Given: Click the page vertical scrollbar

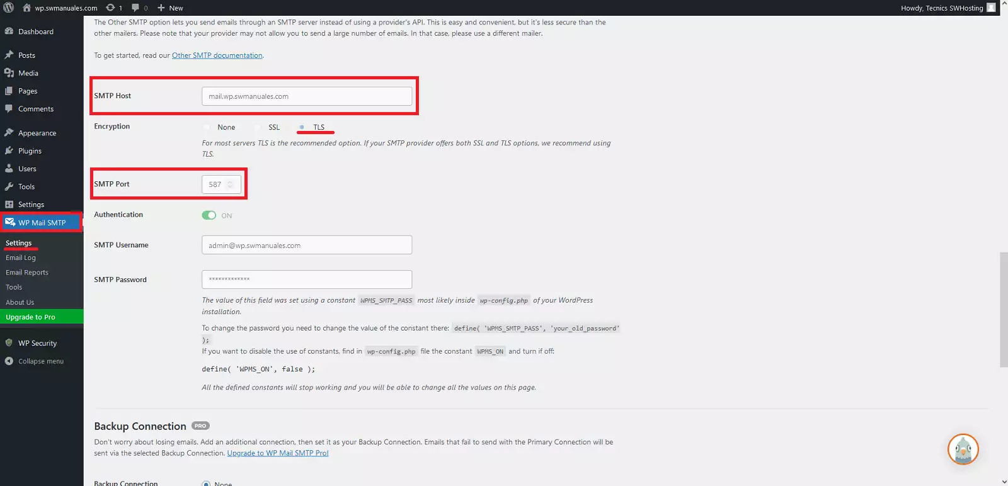Looking at the screenshot, I should point(1004,308).
